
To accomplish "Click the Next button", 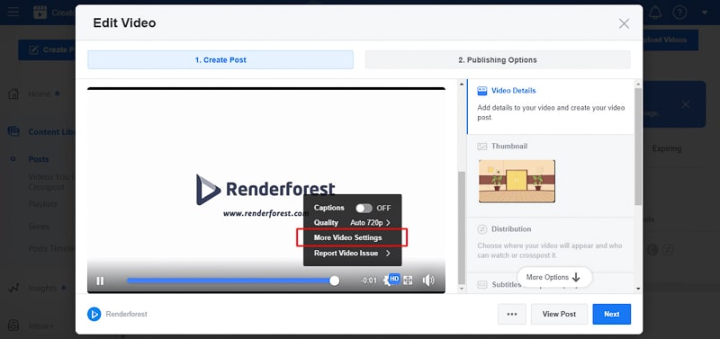I will click(x=612, y=314).
